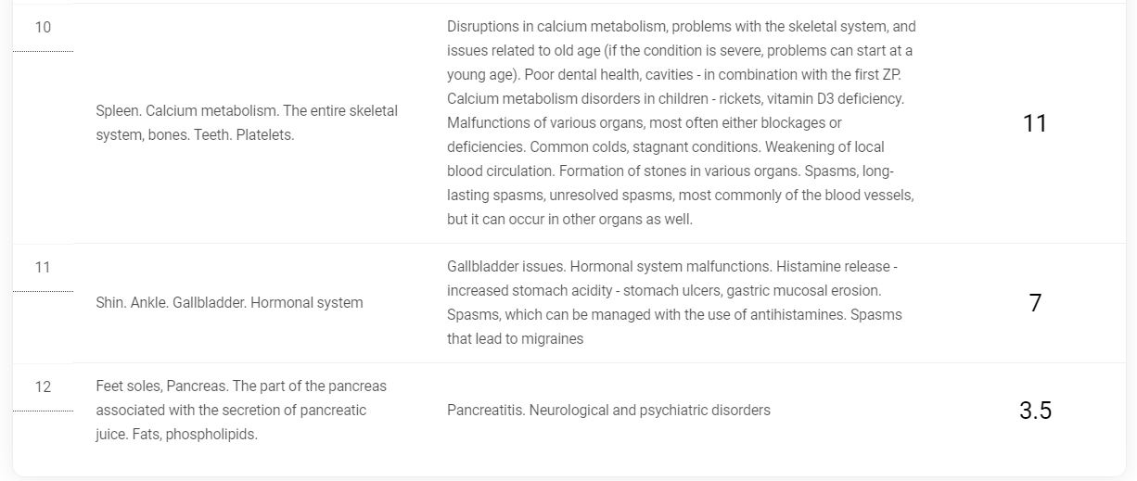Click the word 'Platelets' in row 10
The width and height of the screenshot is (1137, 481).
(263, 134)
